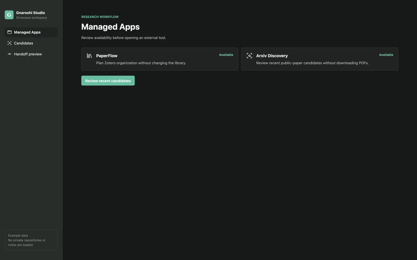This screenshot has height=260, width=417.
Task: Click the Review recent candidates button
Action: pyautogui.click(x=108, y=81)
